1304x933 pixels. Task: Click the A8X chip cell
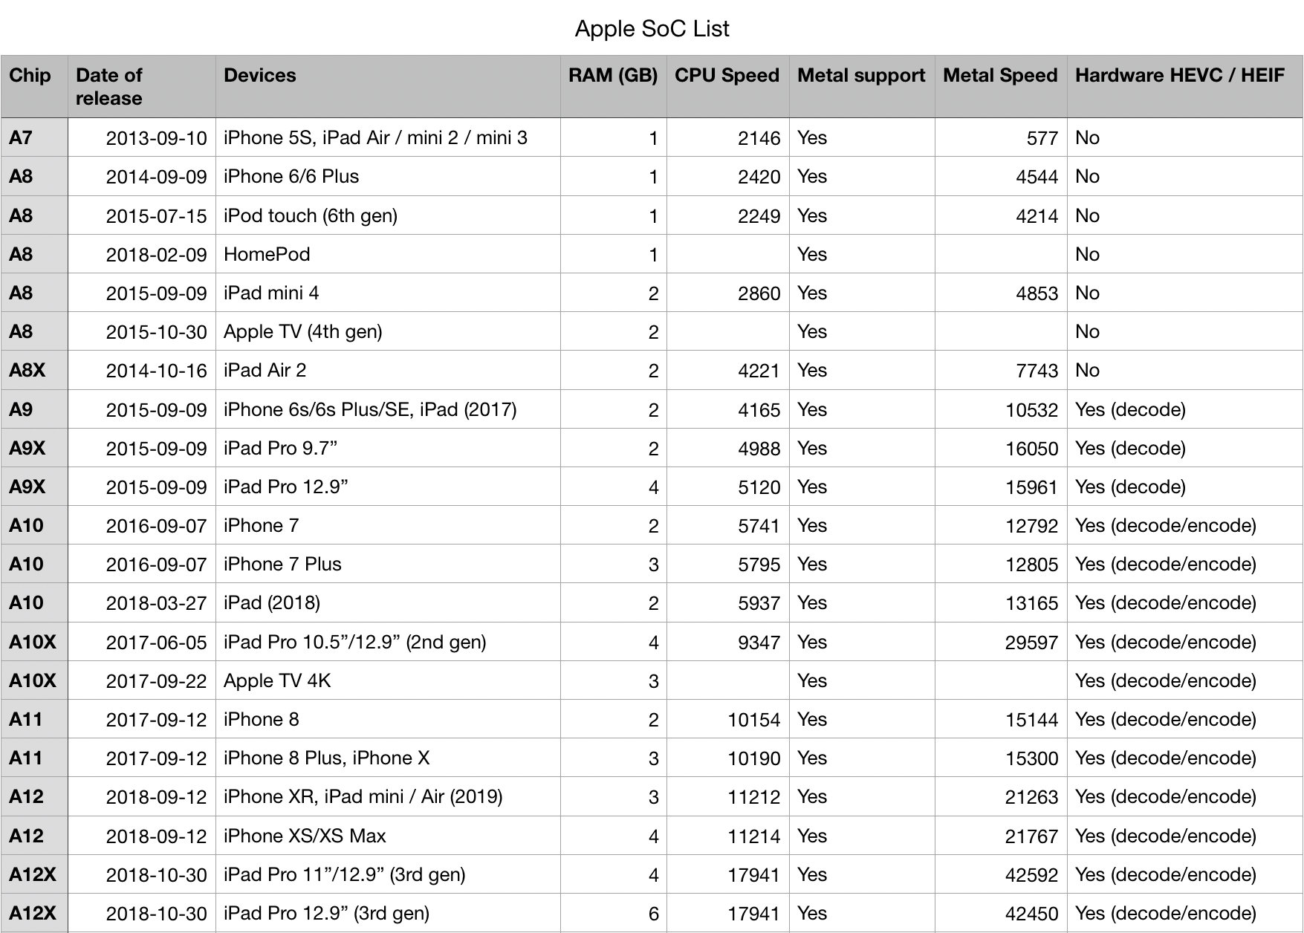34,370
